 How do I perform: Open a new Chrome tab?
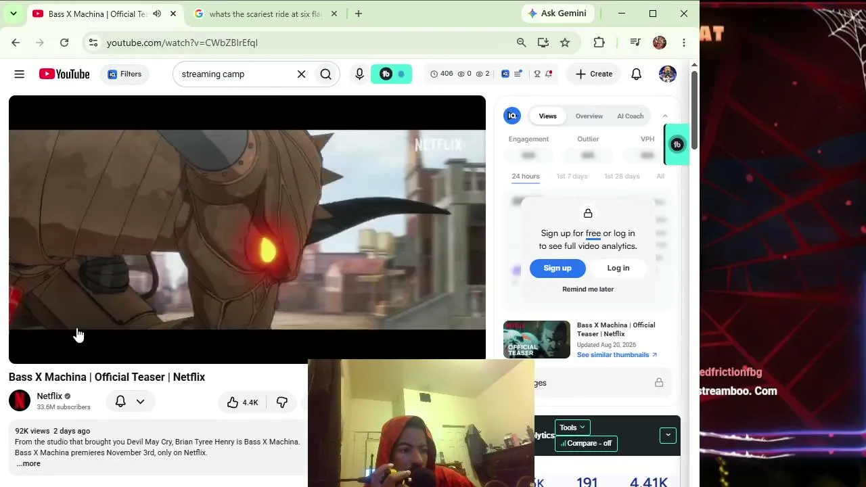(359, 14)
